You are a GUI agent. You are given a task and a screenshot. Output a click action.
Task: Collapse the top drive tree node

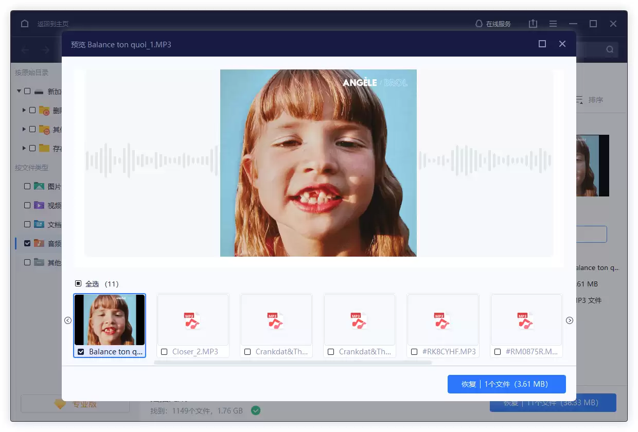point(19,92)
